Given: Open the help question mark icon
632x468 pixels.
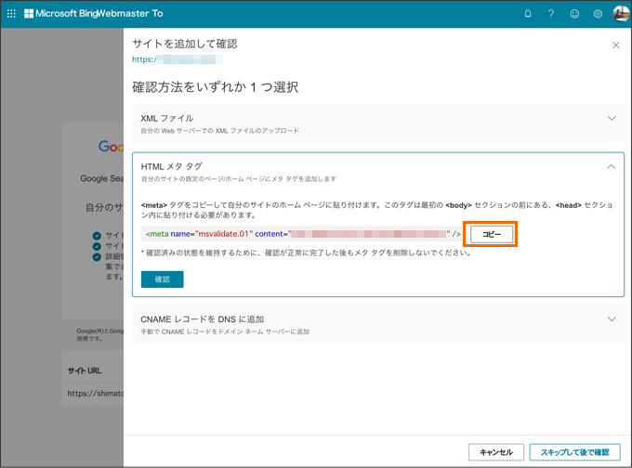Looking at the screenshot, I should coord(551,14).
